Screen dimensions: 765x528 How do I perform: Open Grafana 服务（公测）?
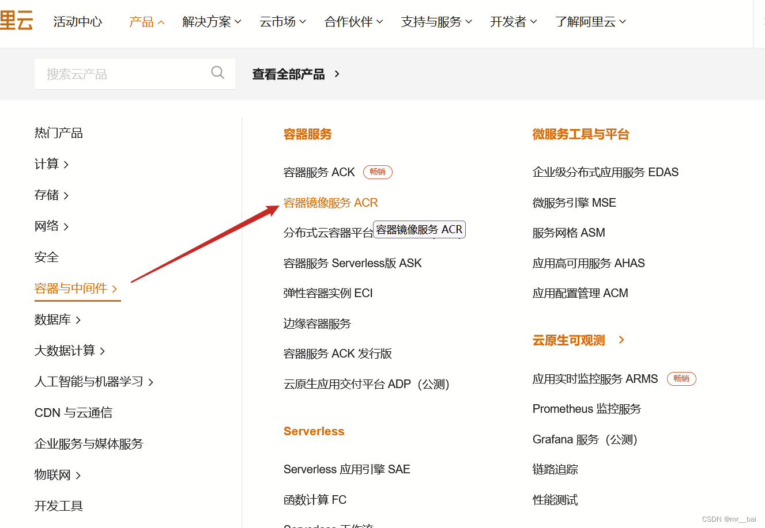point(585,439)
